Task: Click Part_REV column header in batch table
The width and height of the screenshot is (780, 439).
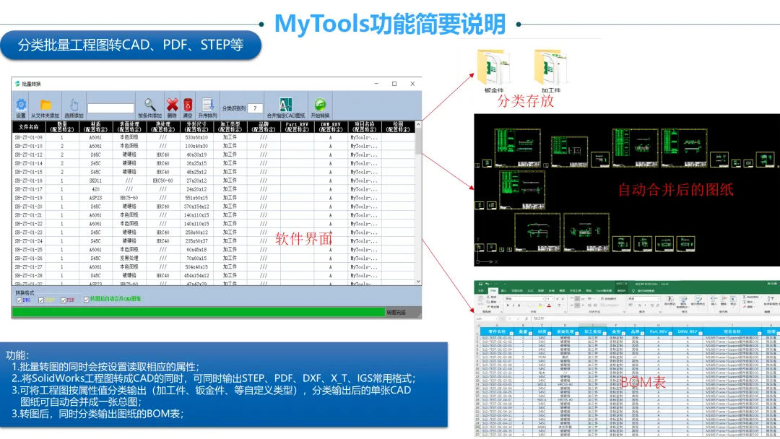Action: click(x=297, y=127)
